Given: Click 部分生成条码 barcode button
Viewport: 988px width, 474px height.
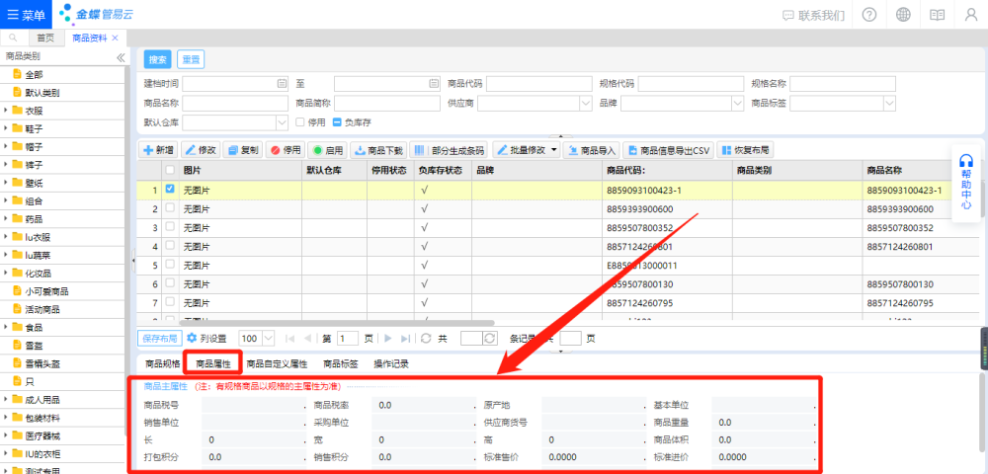Looking at the screenshot, I should click(450, 150).
